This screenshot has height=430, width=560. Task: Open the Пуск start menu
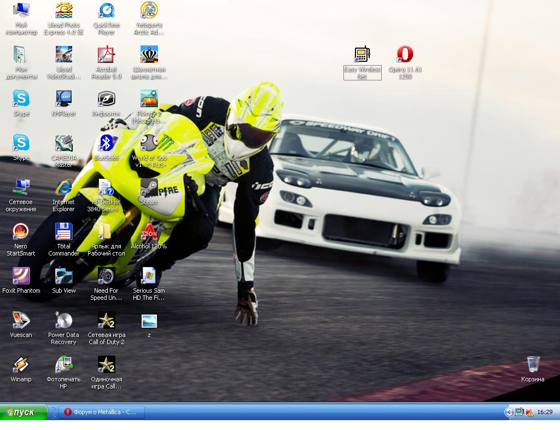click(x=24, y=412)
